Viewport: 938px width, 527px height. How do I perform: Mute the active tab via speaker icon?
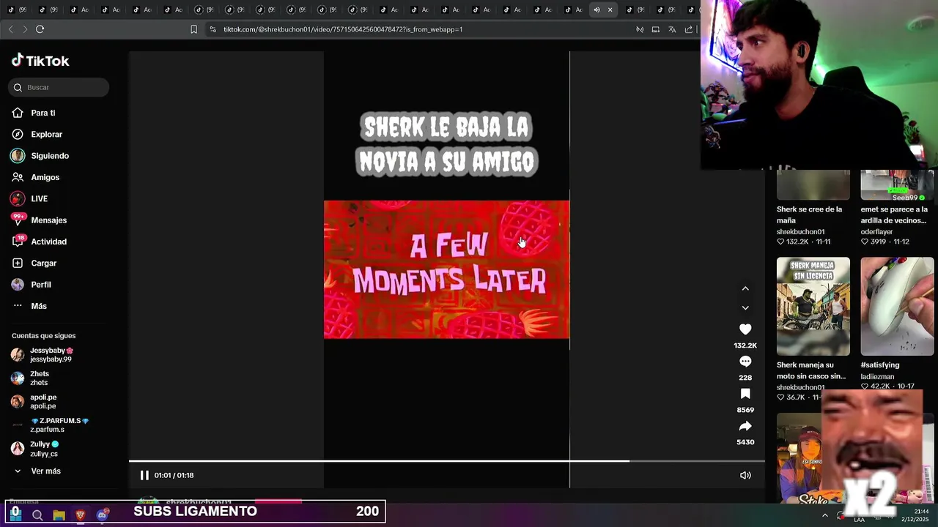point(597,10)
